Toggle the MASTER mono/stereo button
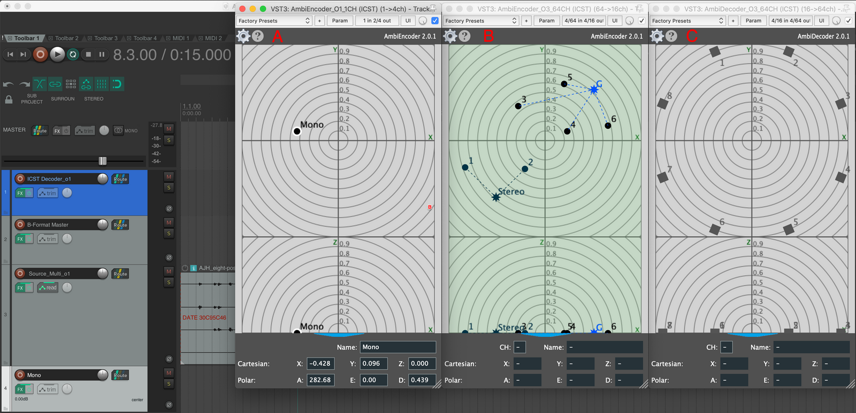This screenshot has height=413, width=856. coord(118,130)
